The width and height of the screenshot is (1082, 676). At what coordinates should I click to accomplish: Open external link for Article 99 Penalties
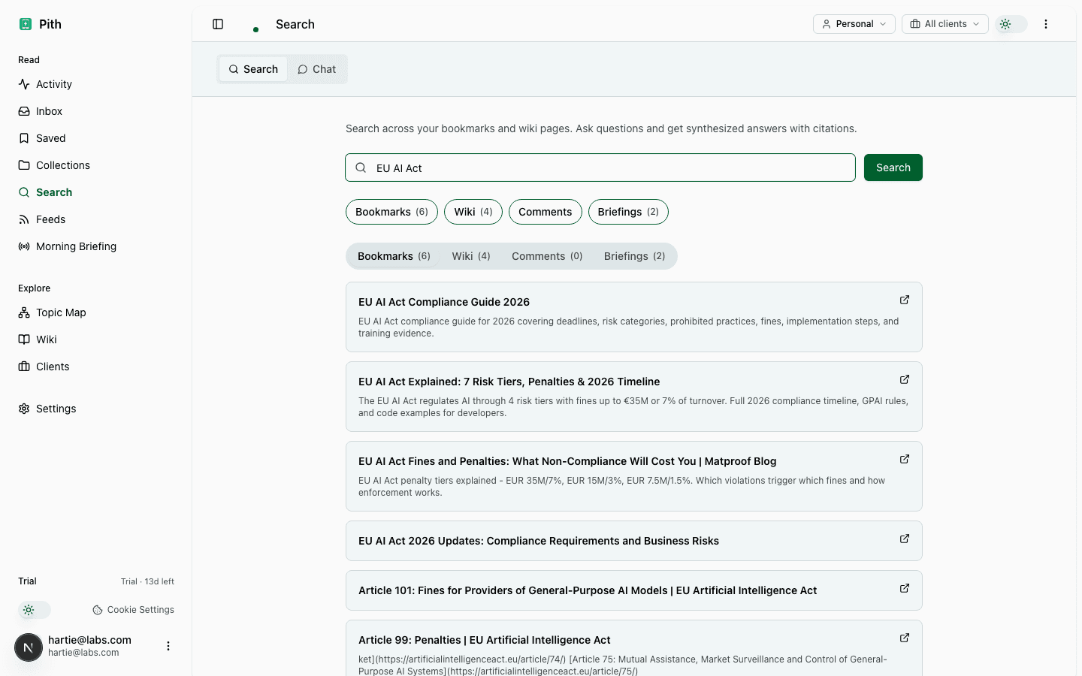pos(905,638)
